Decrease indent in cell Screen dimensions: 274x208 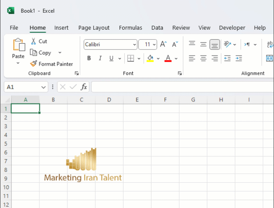[x=227, y=58]
